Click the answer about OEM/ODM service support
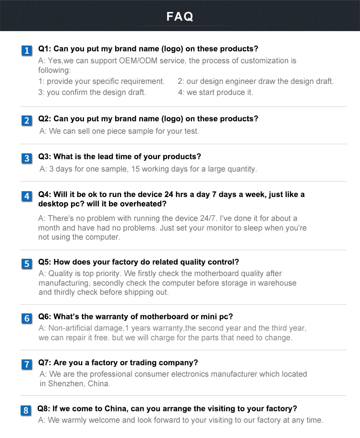This screenshot has height=438, width=360. [x=167, y=61]
